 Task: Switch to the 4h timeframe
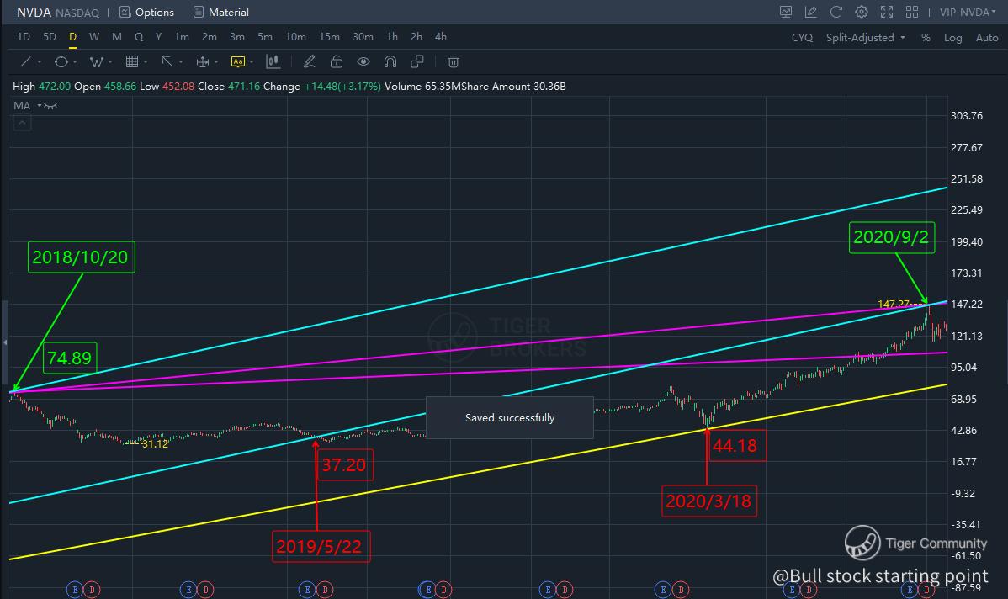[440, 37]
